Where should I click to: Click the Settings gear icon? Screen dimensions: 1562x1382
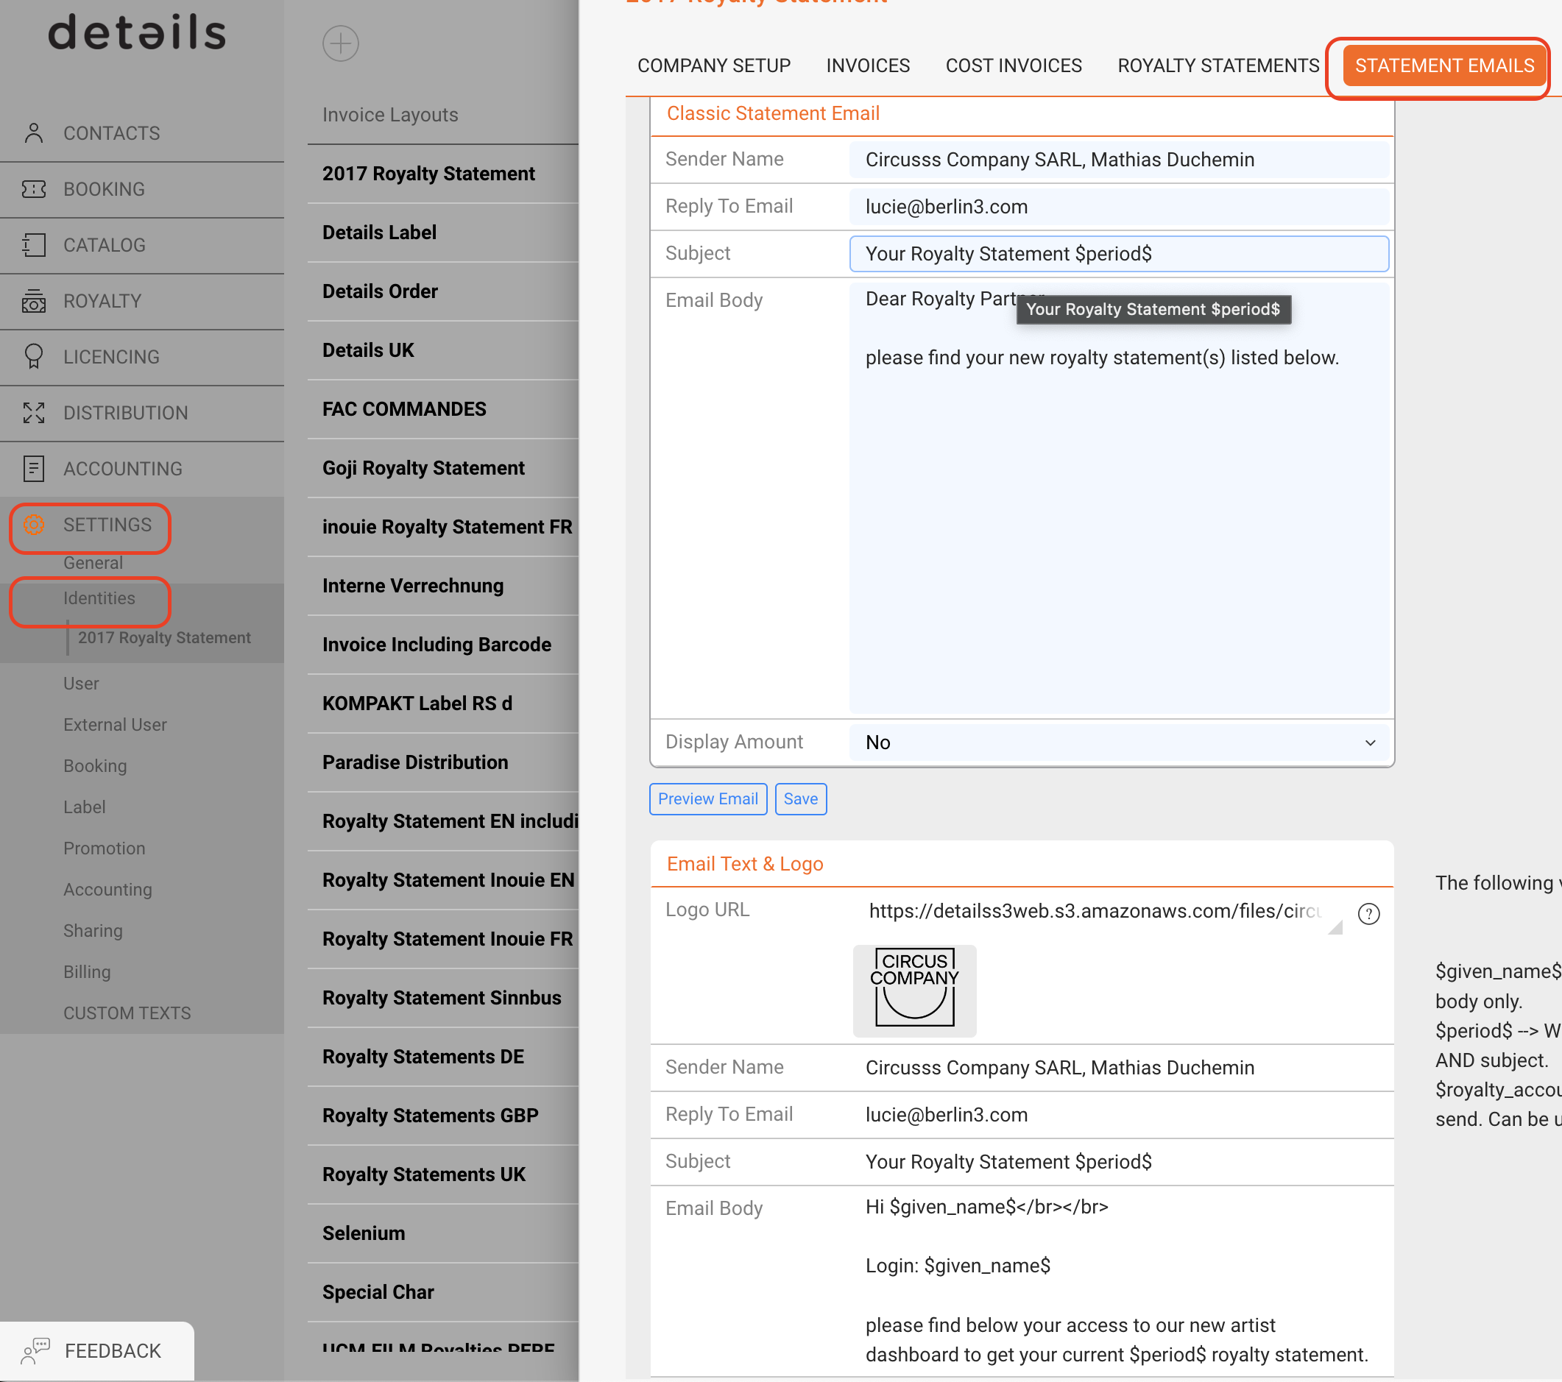pyautogui.click(x=34, y=525)
